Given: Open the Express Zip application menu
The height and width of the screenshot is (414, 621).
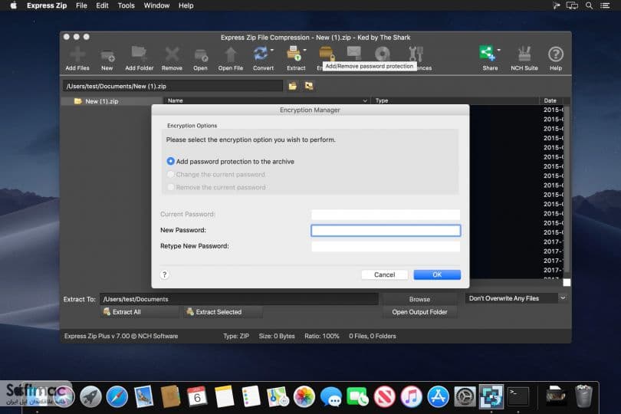Looking at the screenshot, I should (x=47, y=5).
